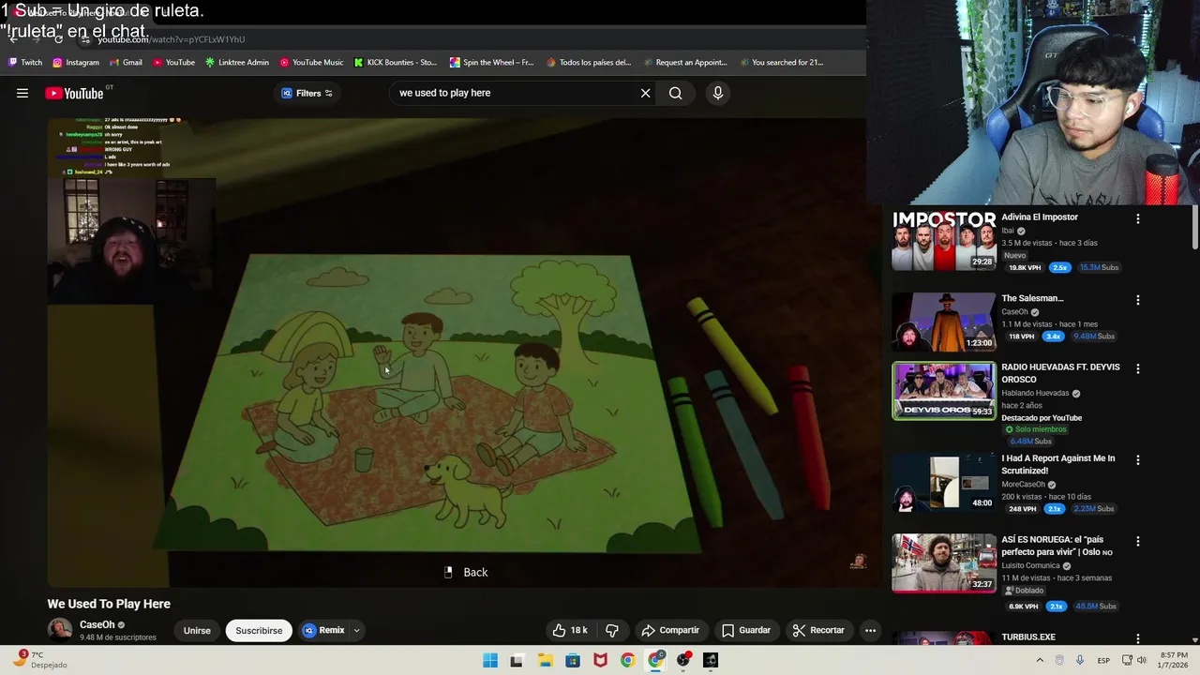The height and width of the screenshot is (675, 1200).
Task: Click 'MoreCaseOh' channel name
Action: click(x=1023, y=485)
